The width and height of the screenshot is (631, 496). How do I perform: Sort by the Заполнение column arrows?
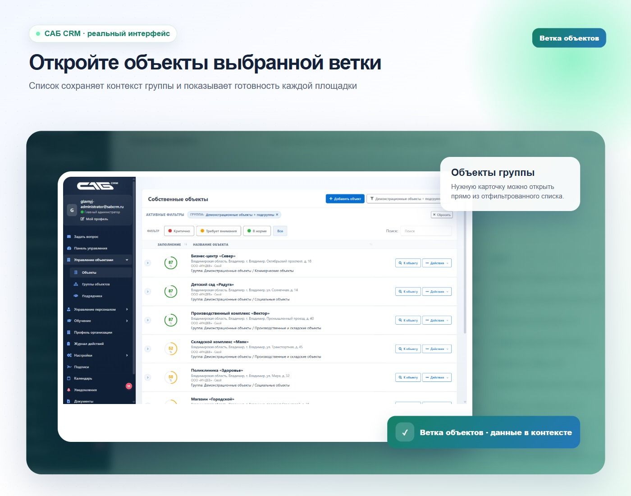pyautogui.click(x=186, y=244)
